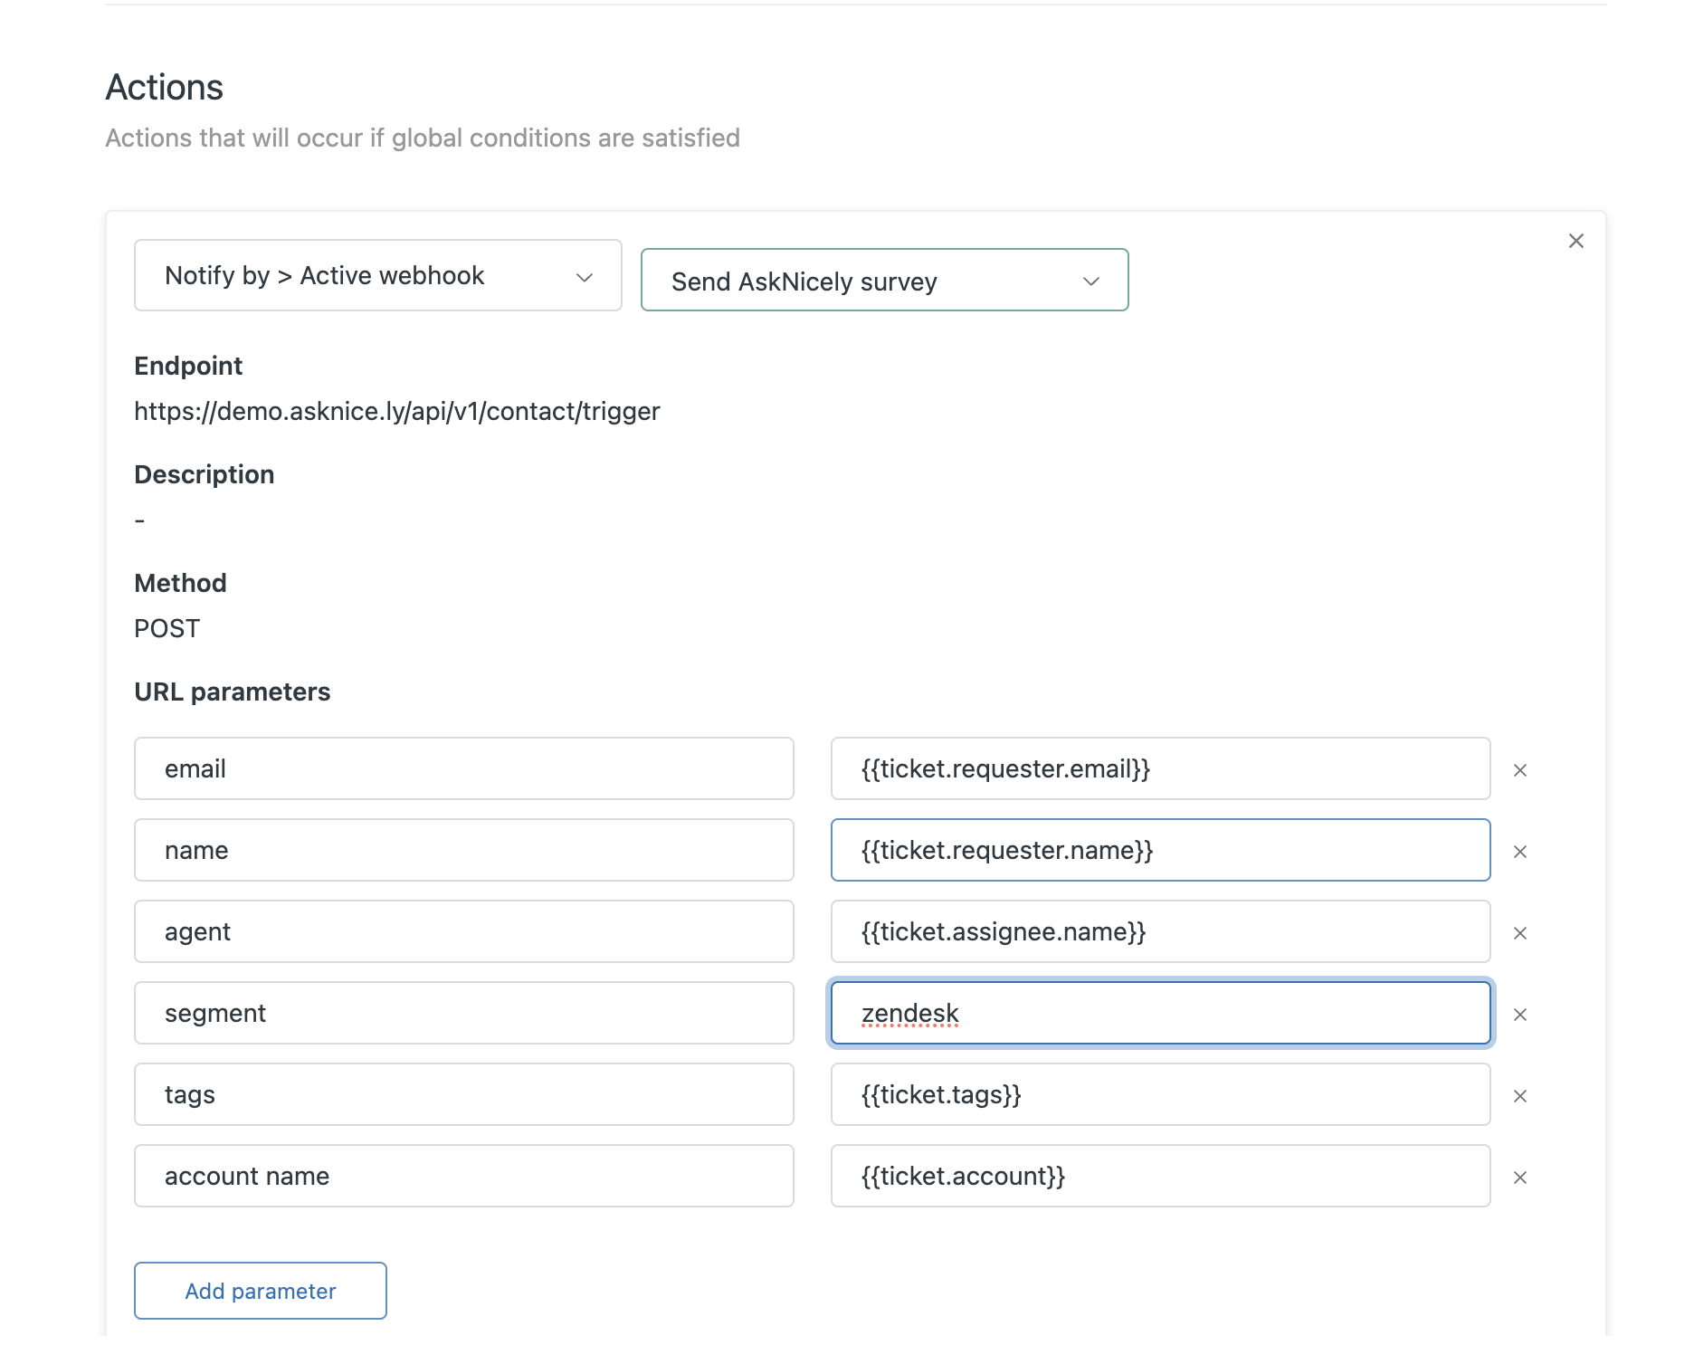
Task: Delete the agent parameter row
Action: pos(1520,932)
